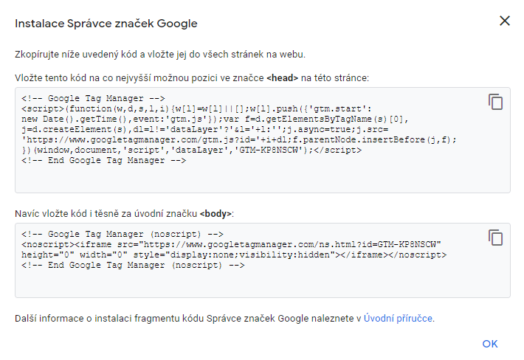The image size is (524, 360).
Task: Click inside the noscript iframe code box
Action: tap(263, 260)
